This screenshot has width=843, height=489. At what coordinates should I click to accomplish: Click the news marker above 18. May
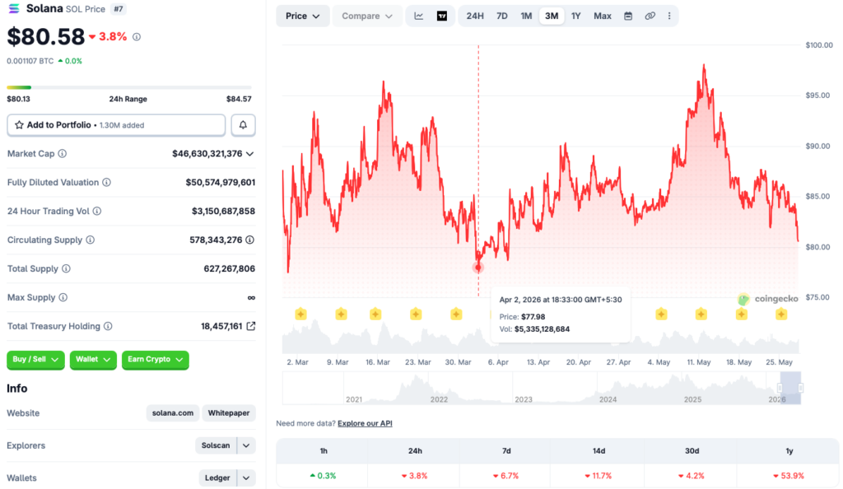click(742, 314)
